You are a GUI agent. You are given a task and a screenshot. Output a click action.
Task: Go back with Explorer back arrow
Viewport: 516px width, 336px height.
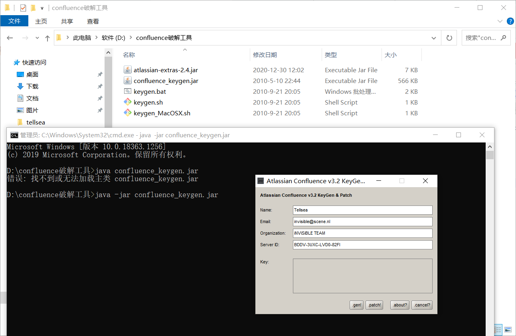click(10, 38)
